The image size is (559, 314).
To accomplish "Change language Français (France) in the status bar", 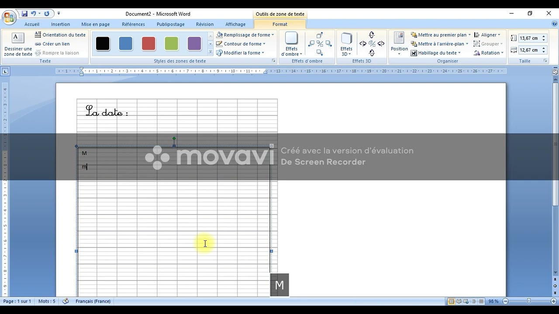I will 93,301.
